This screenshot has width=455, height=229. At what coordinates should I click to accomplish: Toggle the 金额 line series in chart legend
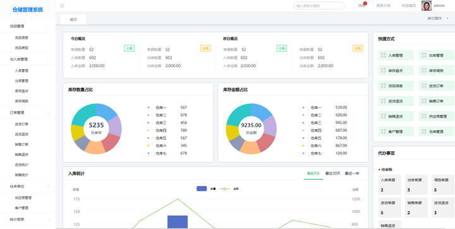(x=229, y=189)
